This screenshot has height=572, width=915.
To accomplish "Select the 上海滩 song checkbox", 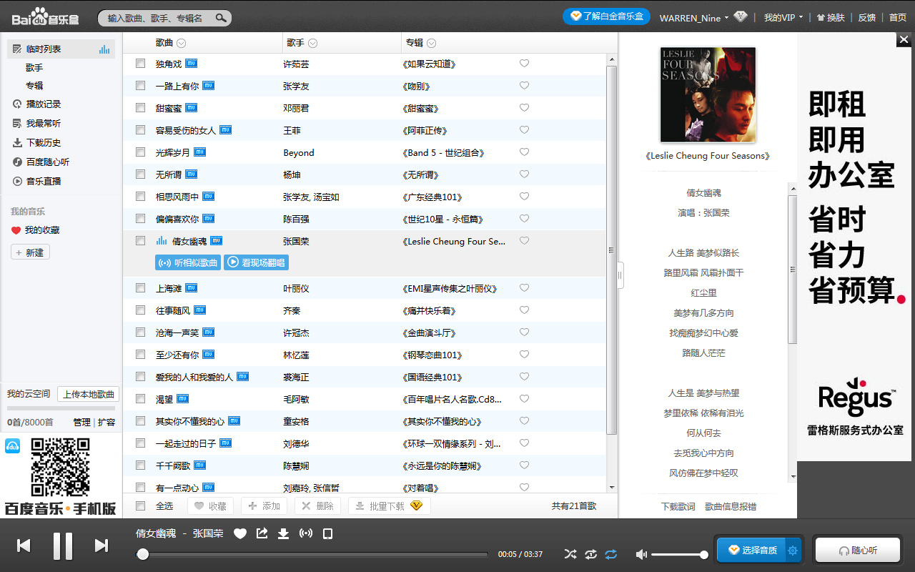I will click(141, 288).
